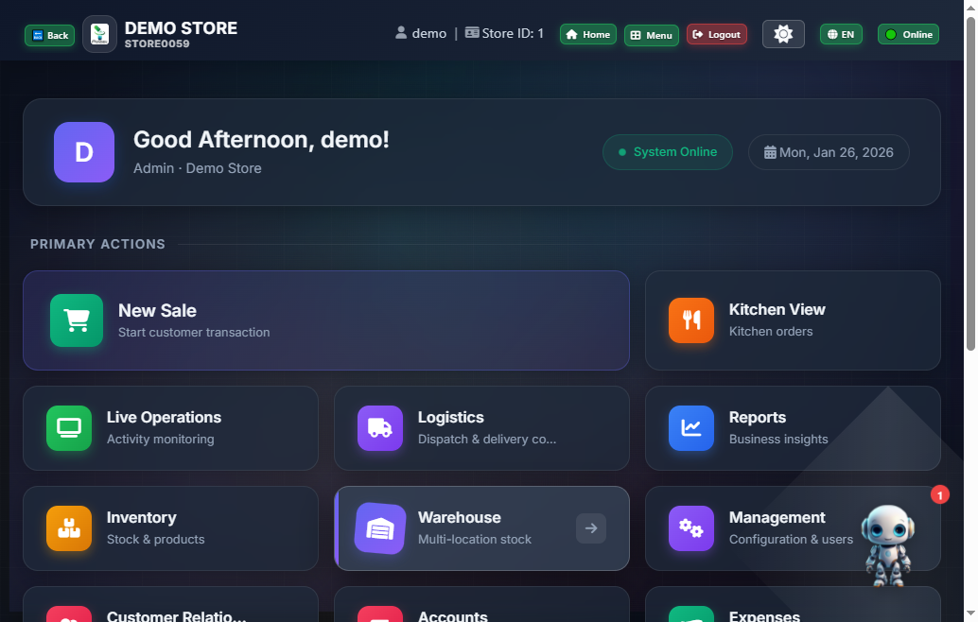
Task: Click the red notification badge
Action: click(940, 494)
